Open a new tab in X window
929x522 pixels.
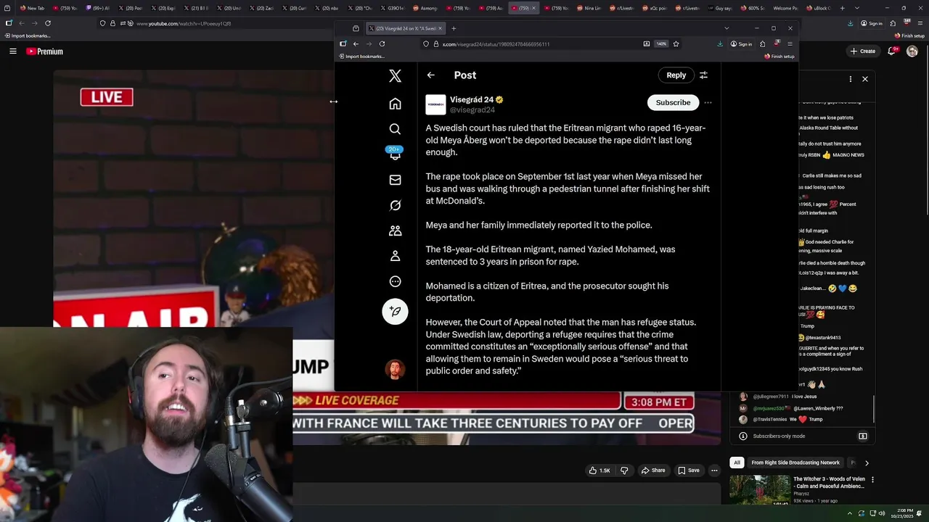tap(454, 28)
